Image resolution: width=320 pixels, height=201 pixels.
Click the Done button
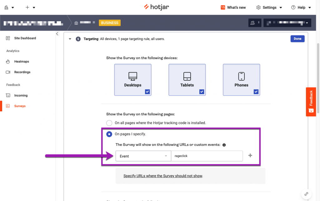point(297,38)
